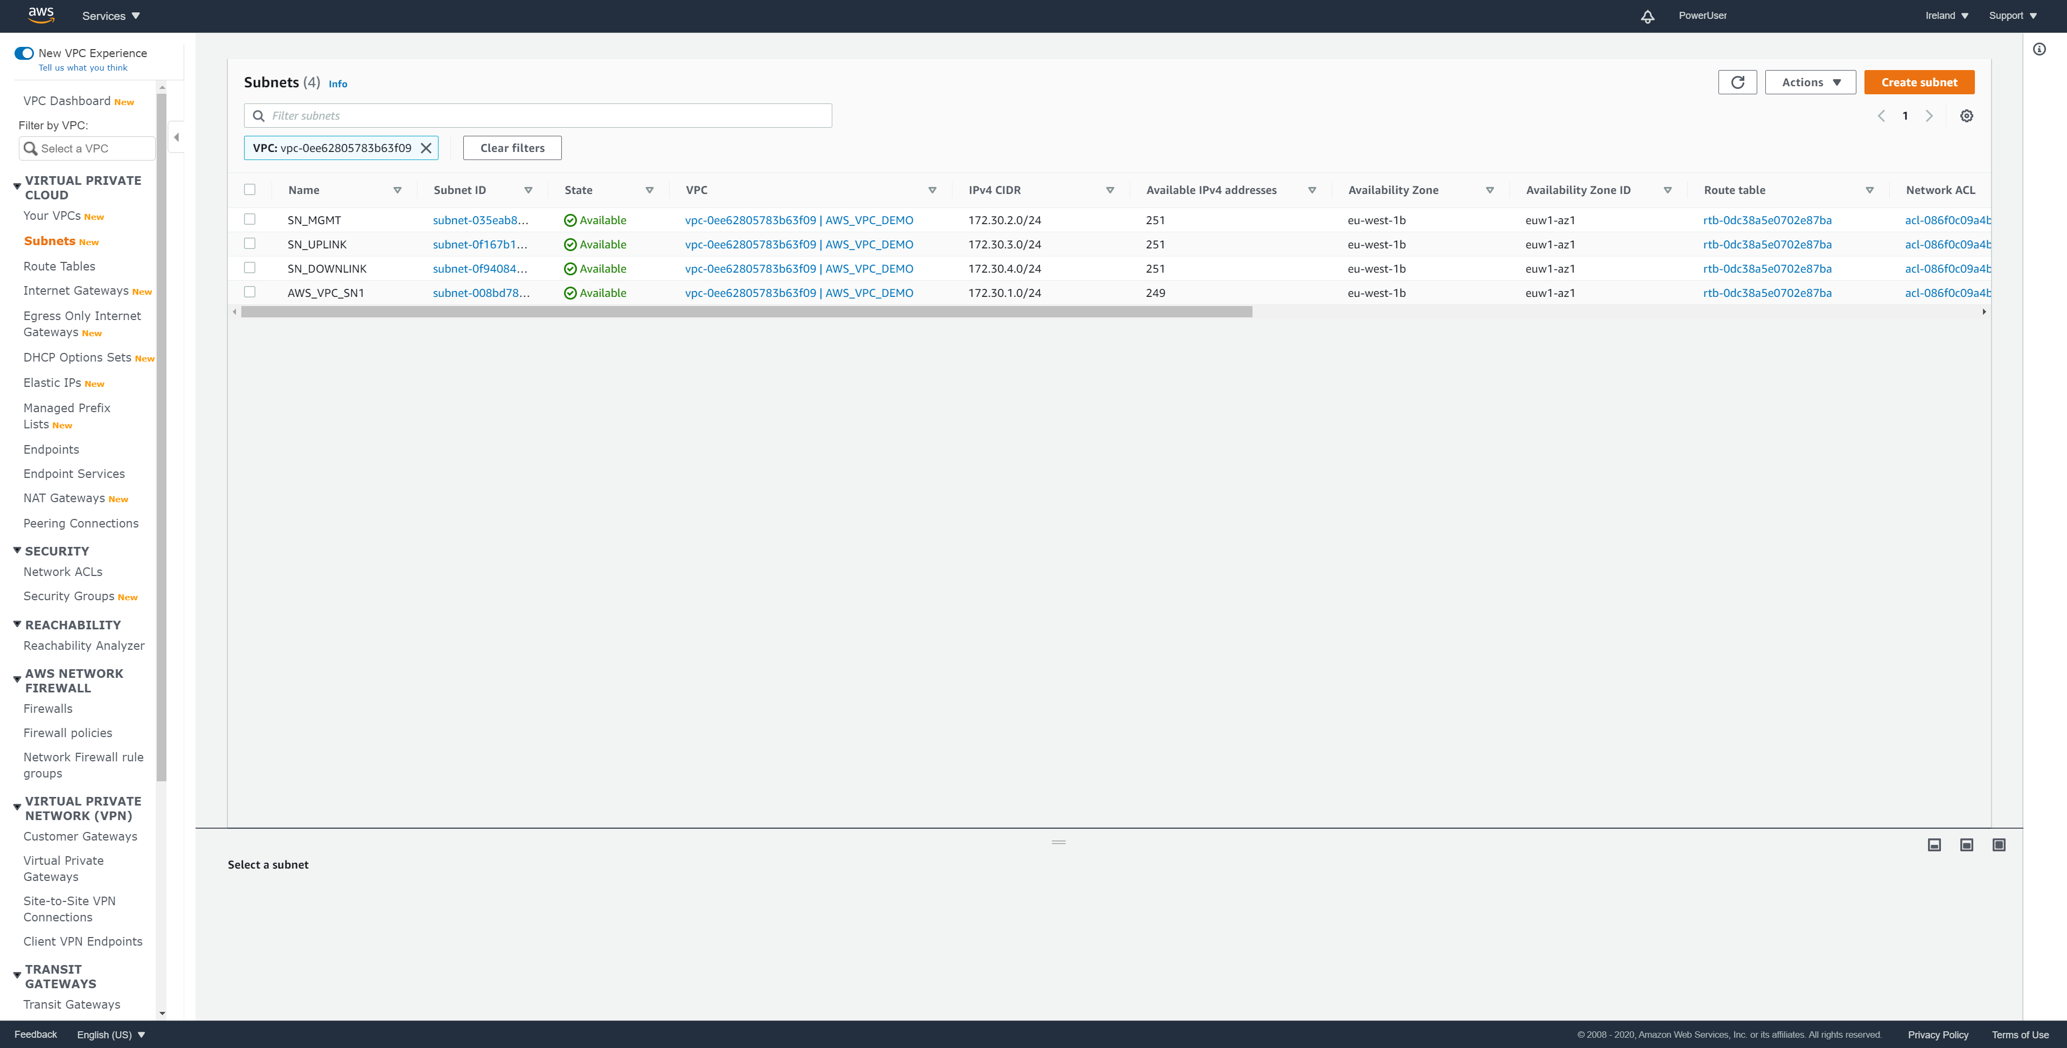Image resolution: width=2067 pixels, height=1048 pixels.
Task: Go to next page arrow
Action: click(1929, 115)
